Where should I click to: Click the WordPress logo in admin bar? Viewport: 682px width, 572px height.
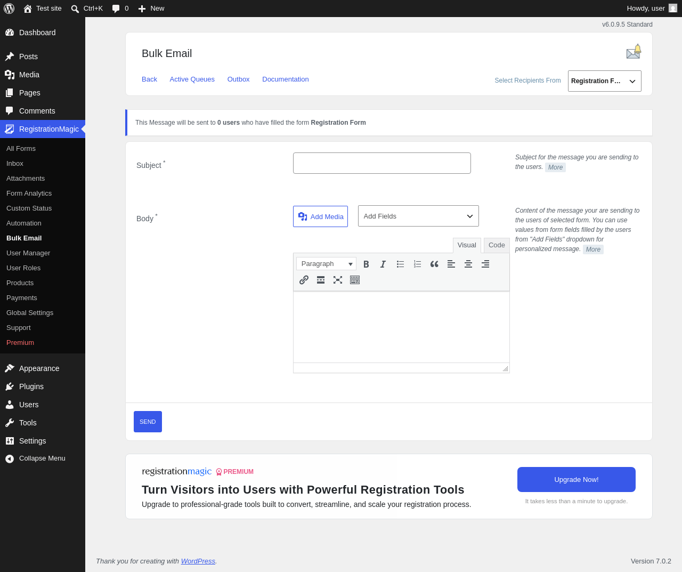[9, 9]
